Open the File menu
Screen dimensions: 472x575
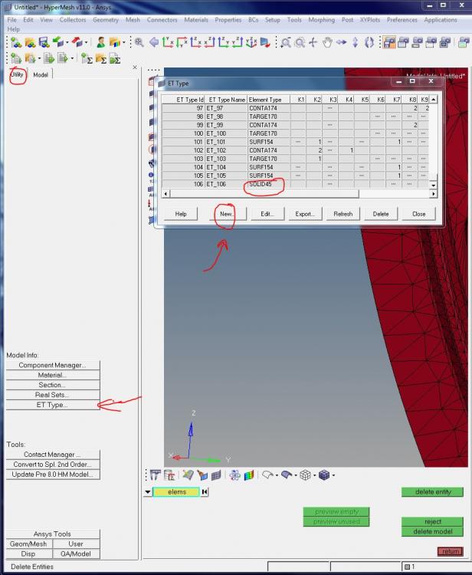(11, 20)
